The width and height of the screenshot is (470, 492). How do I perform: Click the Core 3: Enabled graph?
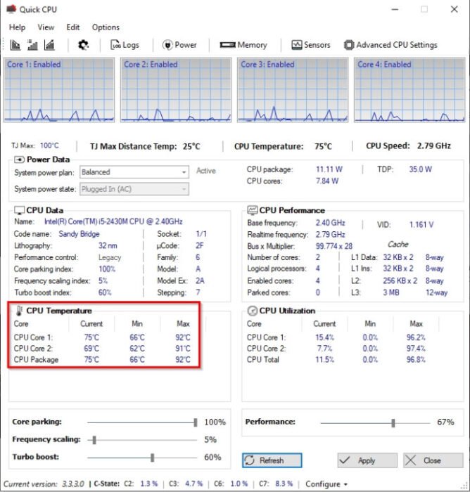[x=293, y=90]
